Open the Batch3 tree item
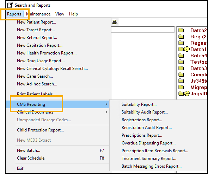Image resolution: width=208 pixels, height=174 pixels. click(198, 68)
